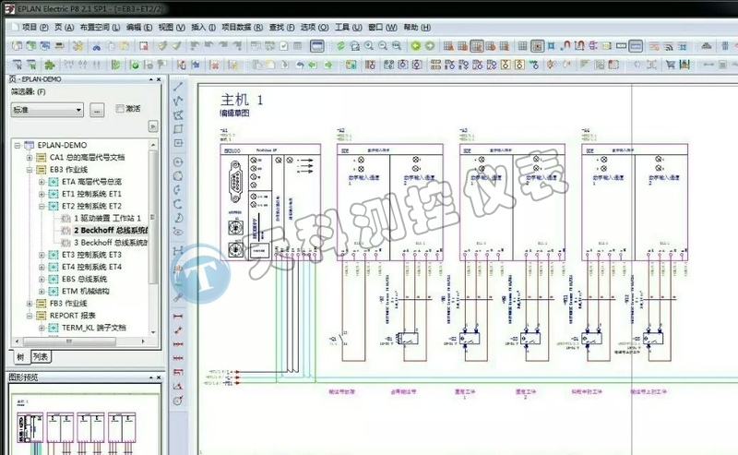Click the green back navigation arrow
Screen dimensions: 738x455
[415, 45]
